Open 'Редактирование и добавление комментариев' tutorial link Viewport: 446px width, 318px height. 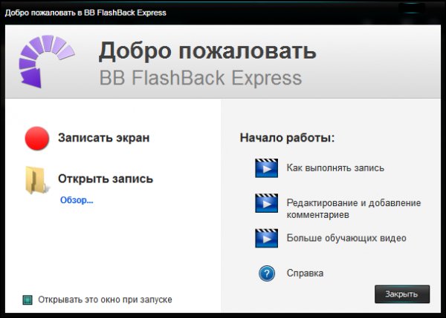pyautogui.click(x=354, y=209)
